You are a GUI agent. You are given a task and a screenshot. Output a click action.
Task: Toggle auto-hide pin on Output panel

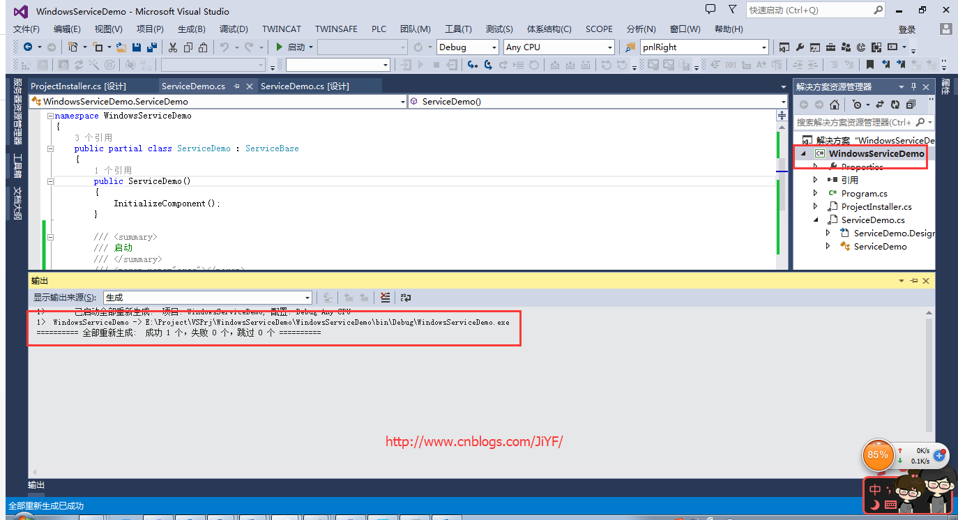pos(913,280)
